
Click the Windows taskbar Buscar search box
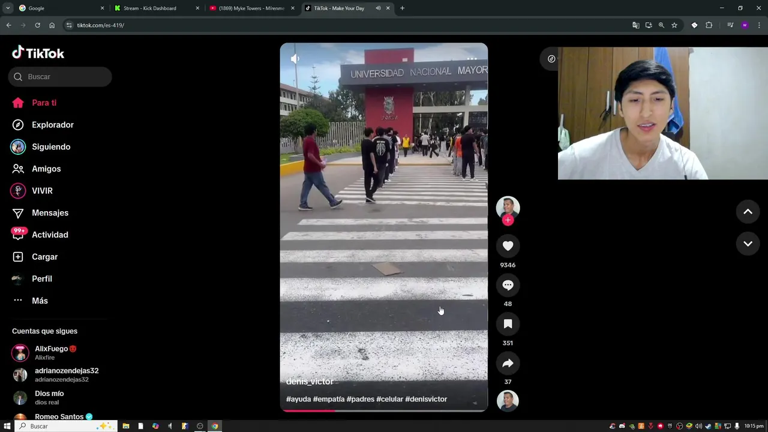[x=65, y=426]
